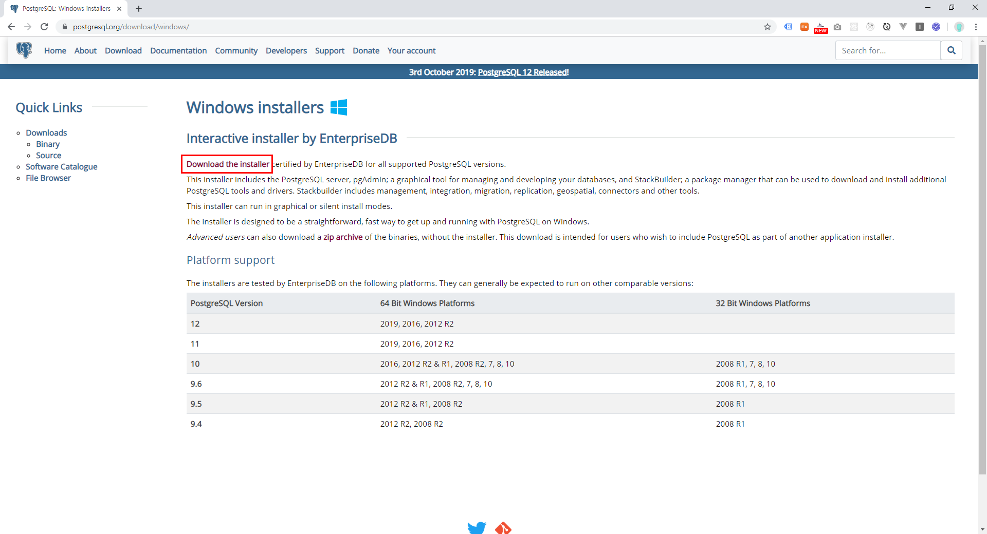Click the React developer tools extension icon

click(x=854, y=27)
